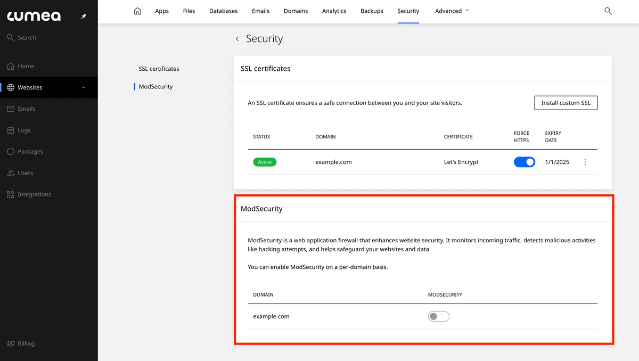
Task: Click the green Active status badge
Action: point(265,162)
